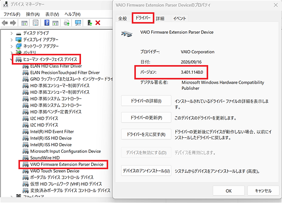Switch to the ドライバー tab

pyautogui.click(x=143, y=18)
